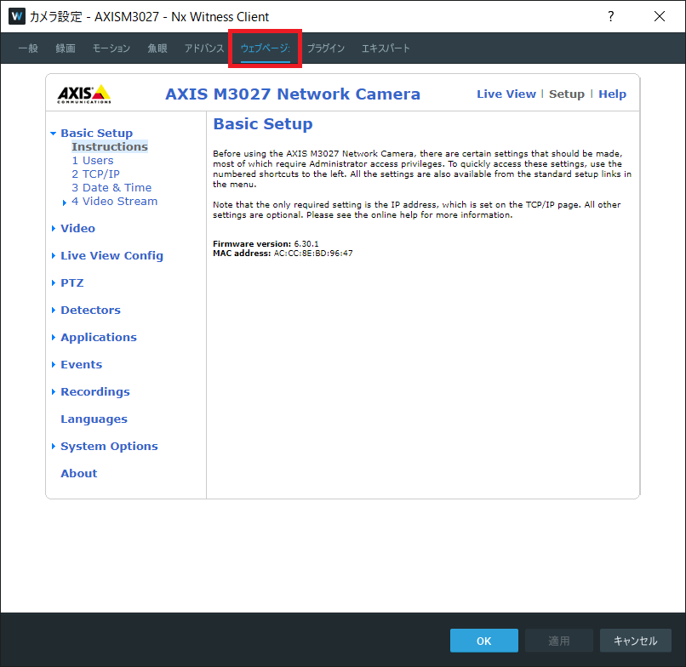Click the Video menu link
This screenshot has width=686, height=667.
(77, 228)
